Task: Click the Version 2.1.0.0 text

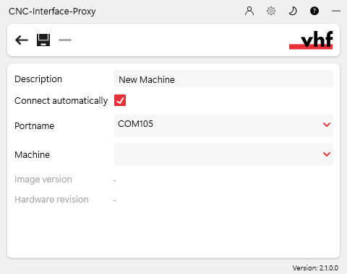Action: click(x=315, y=268)
